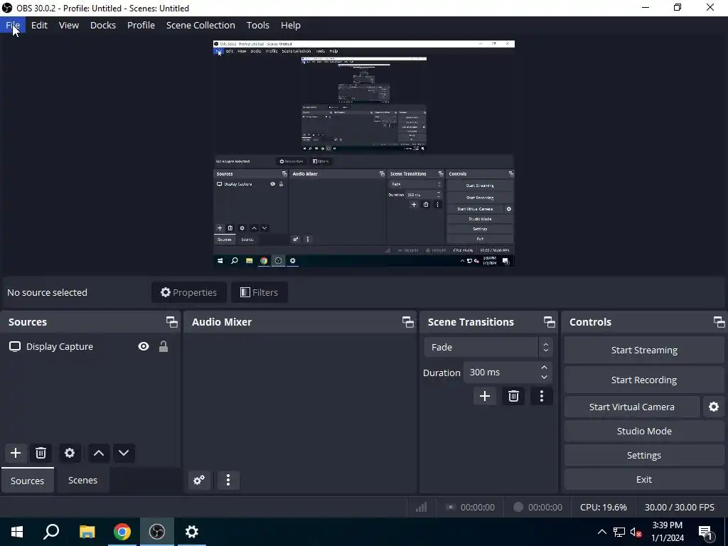
Task: Open Audio Mixer three-dot menu
Action: (228, 480)
